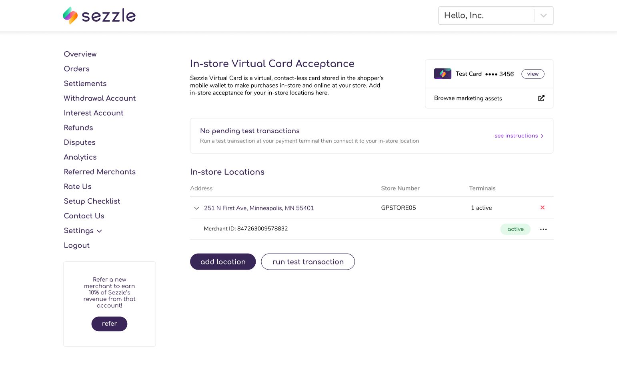The height and width of the screenshot is (384, 617).
Task: Open the see instructions link
Action: tap(516, 136)
